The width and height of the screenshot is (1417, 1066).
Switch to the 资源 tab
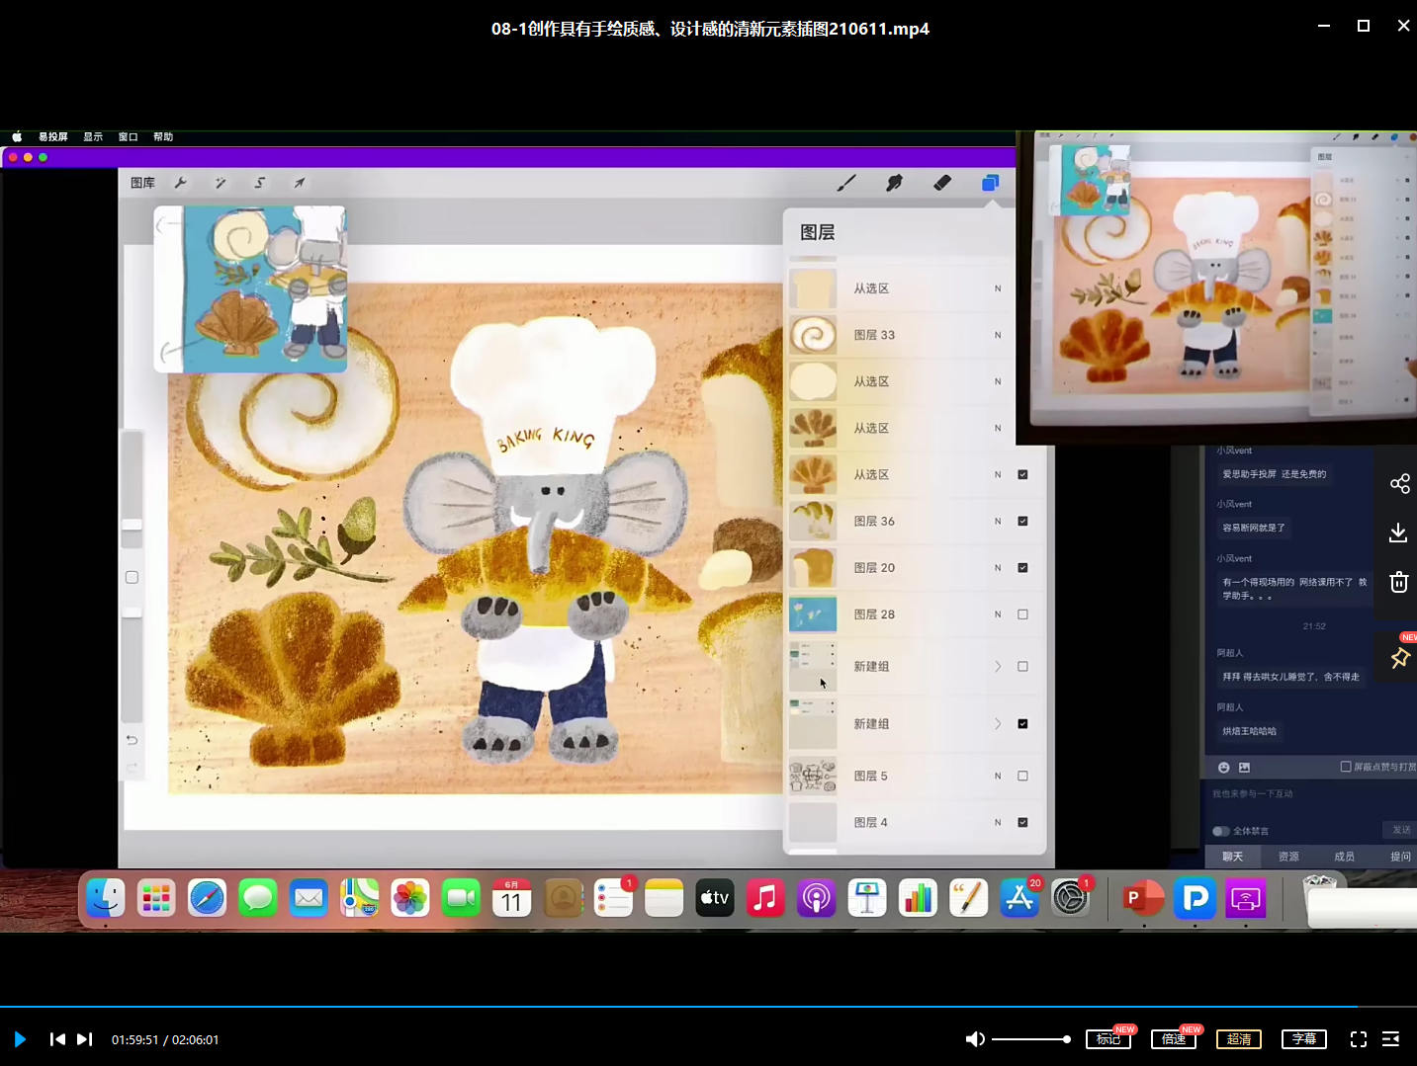tap(1288, 857)
